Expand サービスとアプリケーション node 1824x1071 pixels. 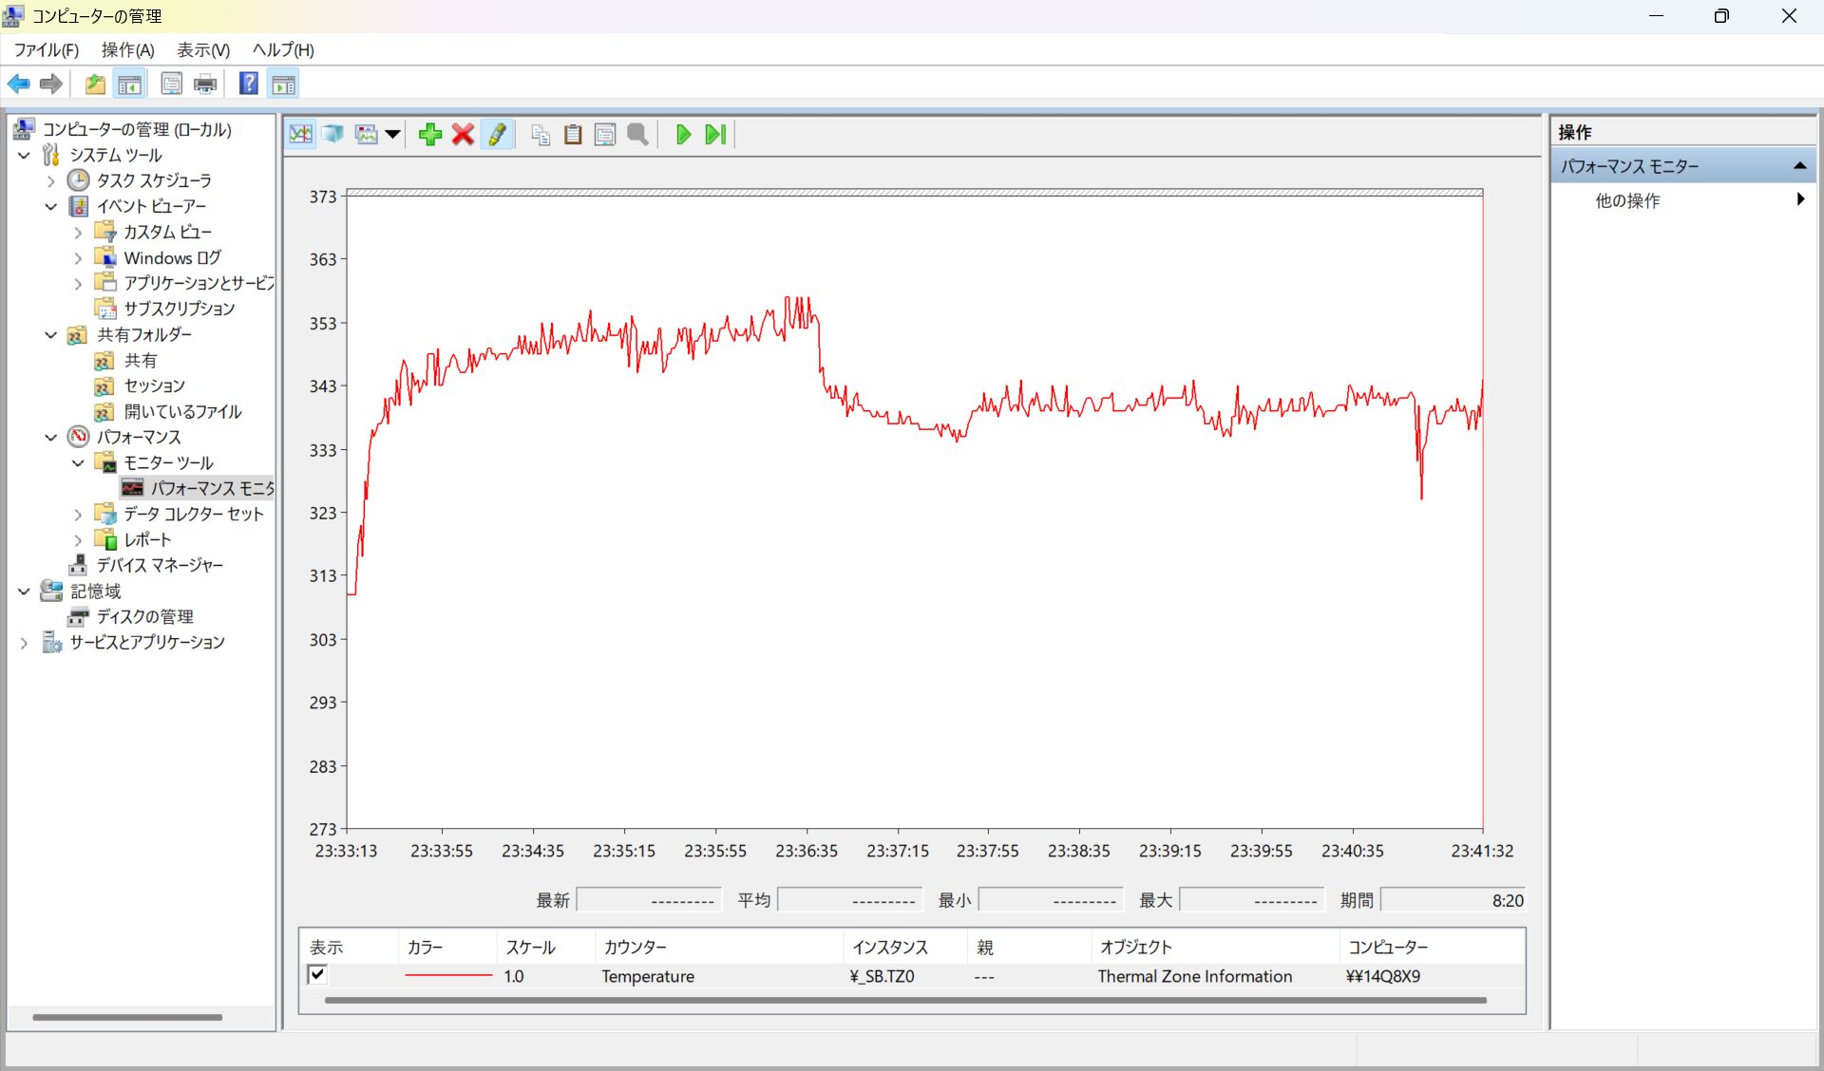tap(25, 643)
